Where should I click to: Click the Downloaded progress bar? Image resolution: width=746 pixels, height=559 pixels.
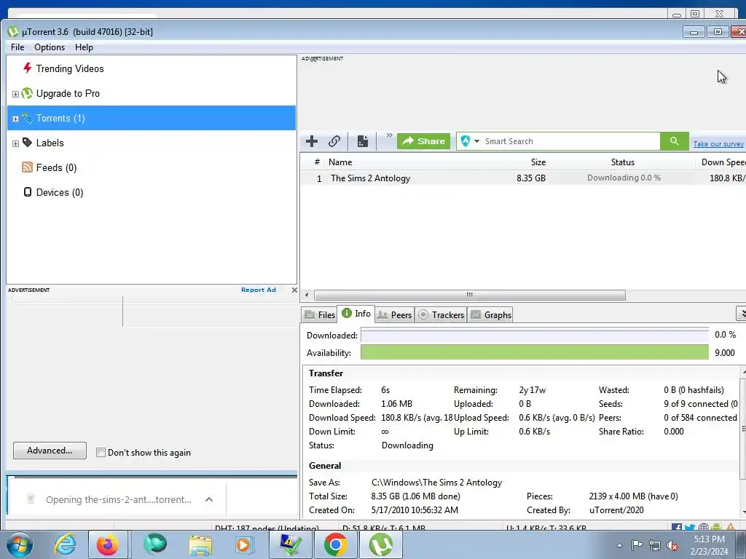[534, 335]
